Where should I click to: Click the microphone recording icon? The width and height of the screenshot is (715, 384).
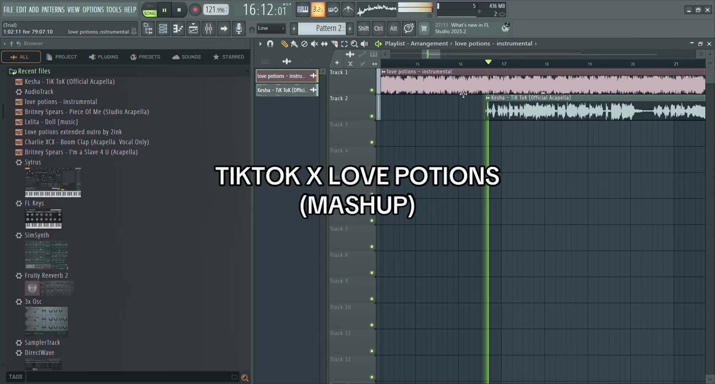(x=239, y=29)
